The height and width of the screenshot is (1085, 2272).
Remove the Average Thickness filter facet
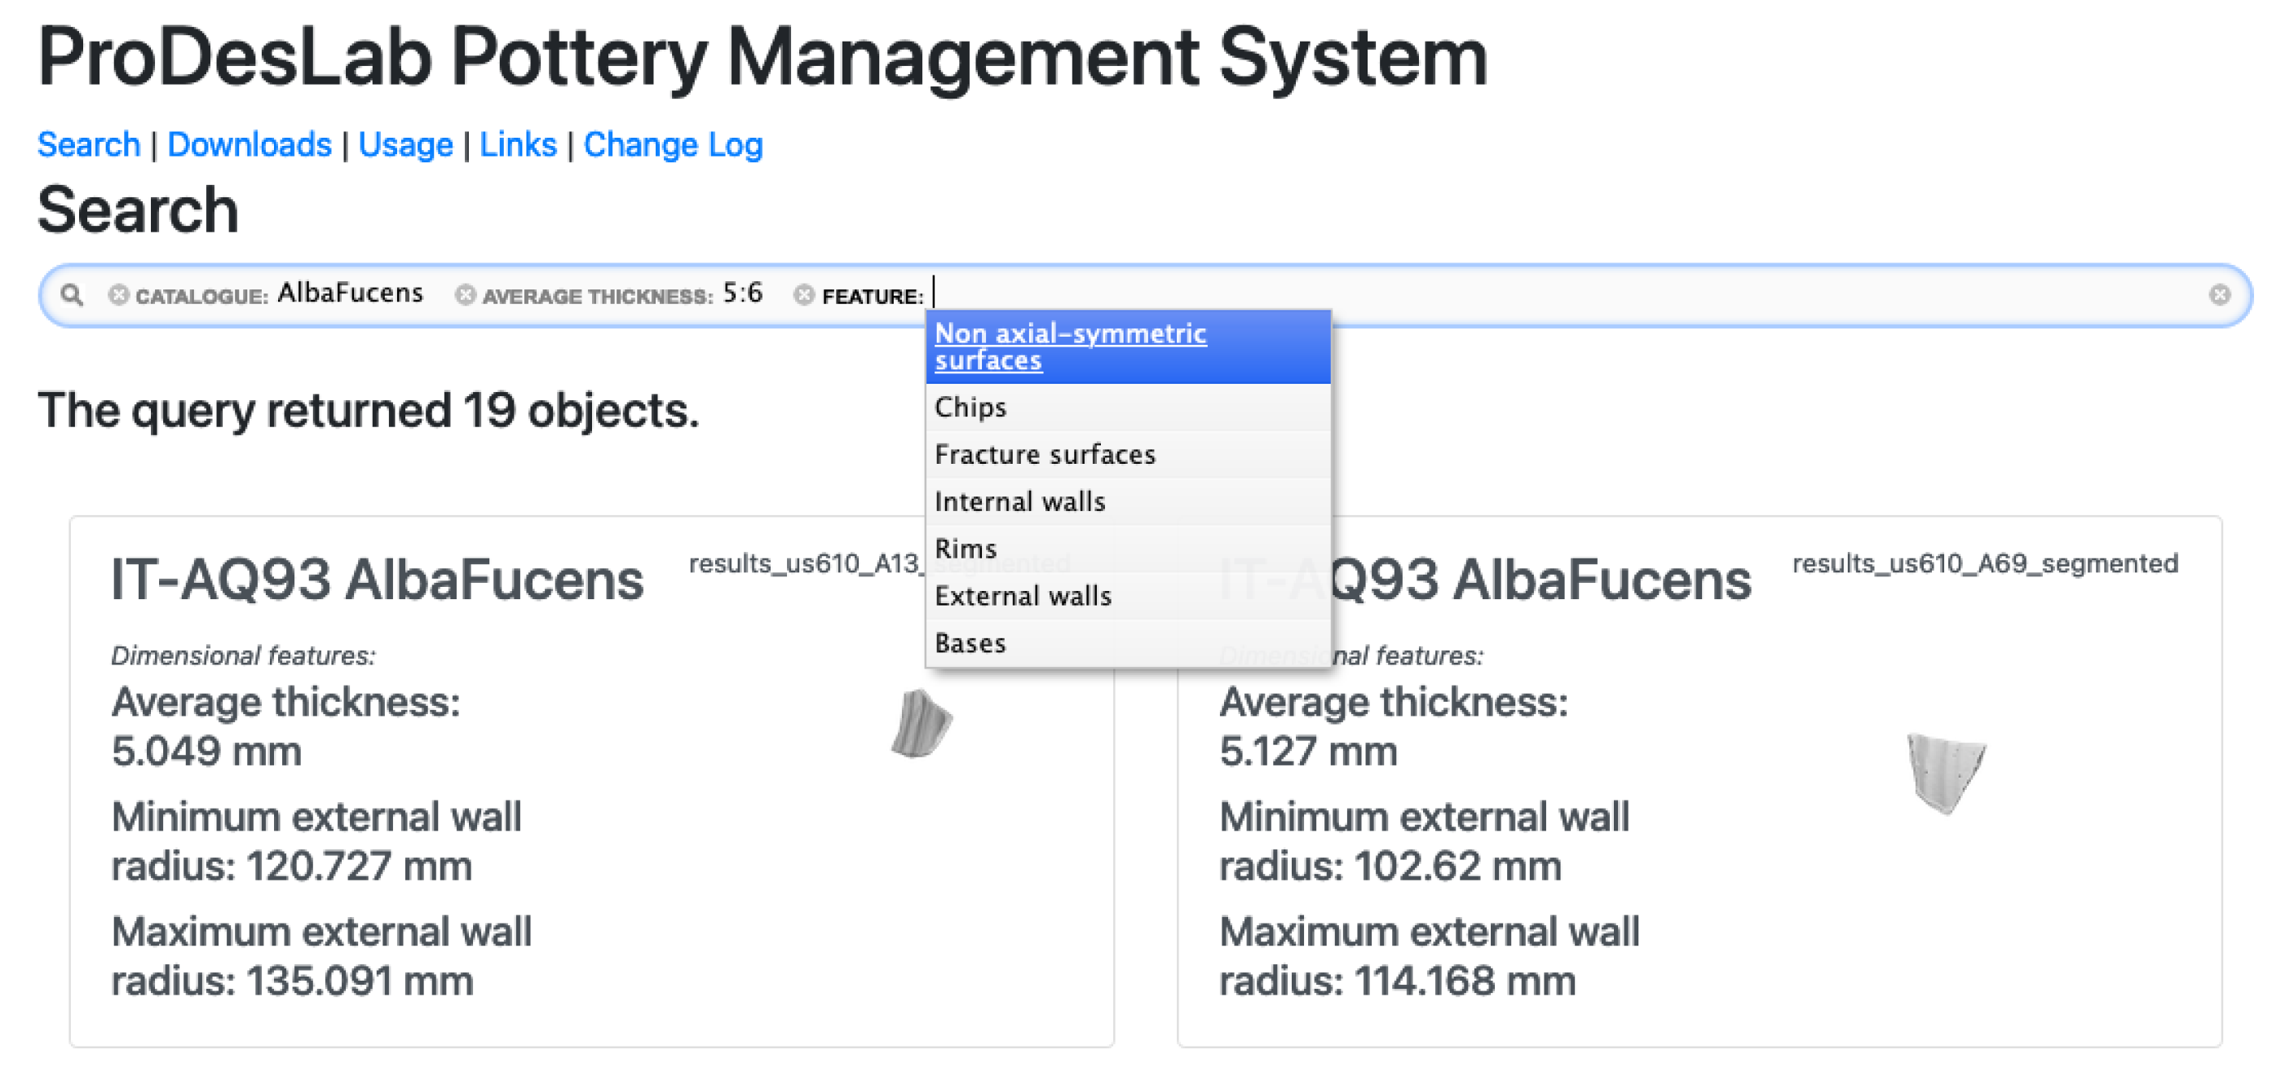(465, 295)
